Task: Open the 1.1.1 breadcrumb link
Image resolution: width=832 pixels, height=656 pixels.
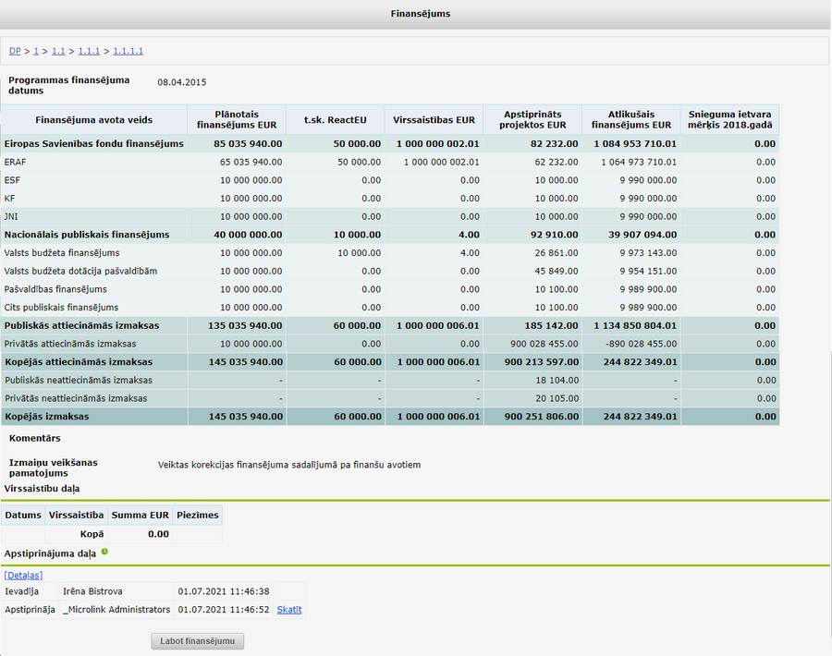Action: click(89, 51)
